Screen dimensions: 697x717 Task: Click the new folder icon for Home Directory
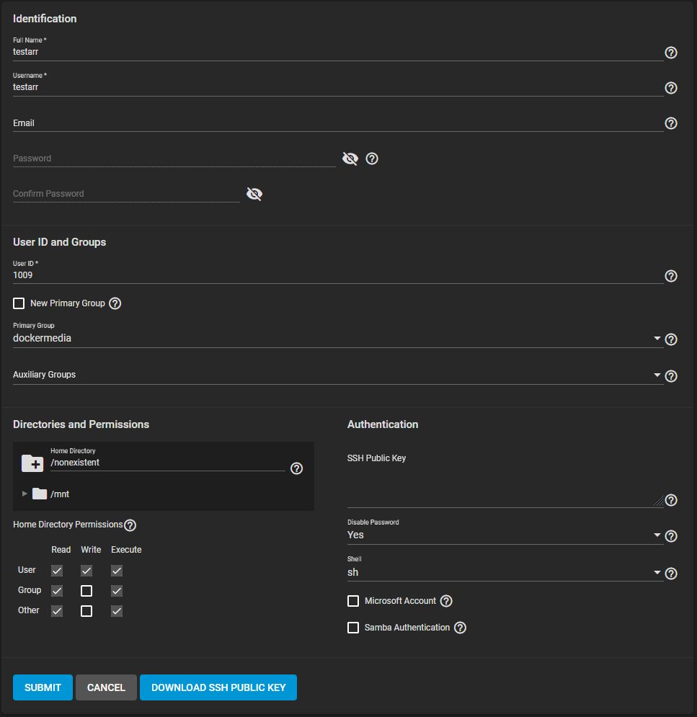click(x=32, y=463)
